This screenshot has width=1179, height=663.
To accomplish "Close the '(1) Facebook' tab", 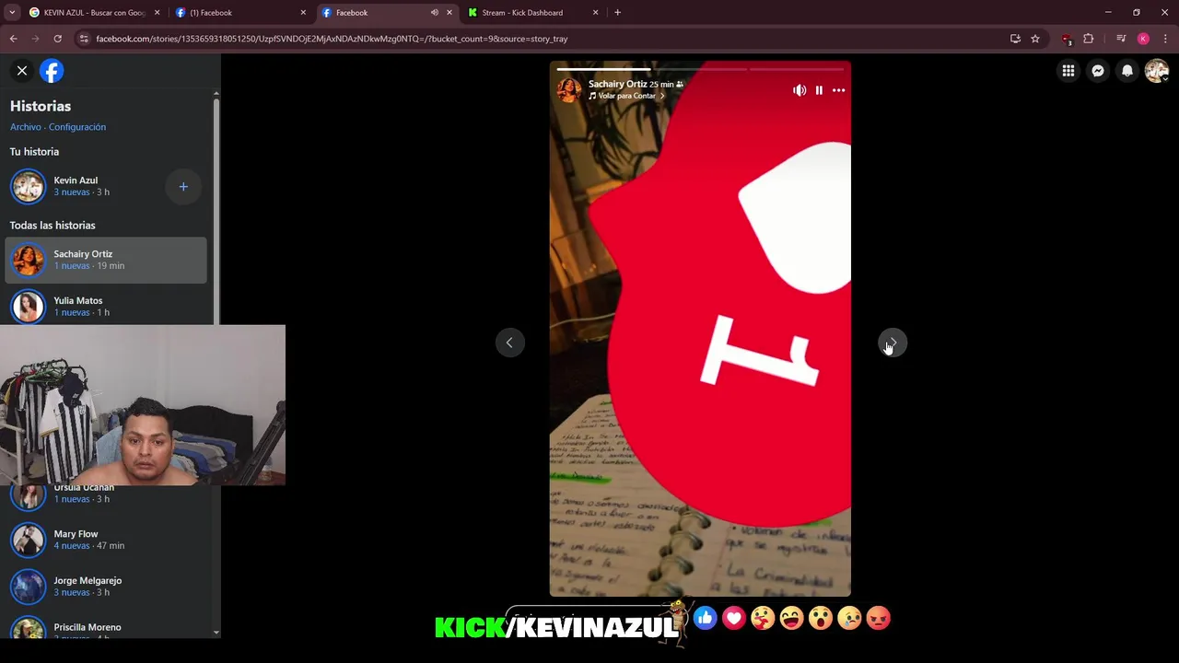I will click(303, 13).
